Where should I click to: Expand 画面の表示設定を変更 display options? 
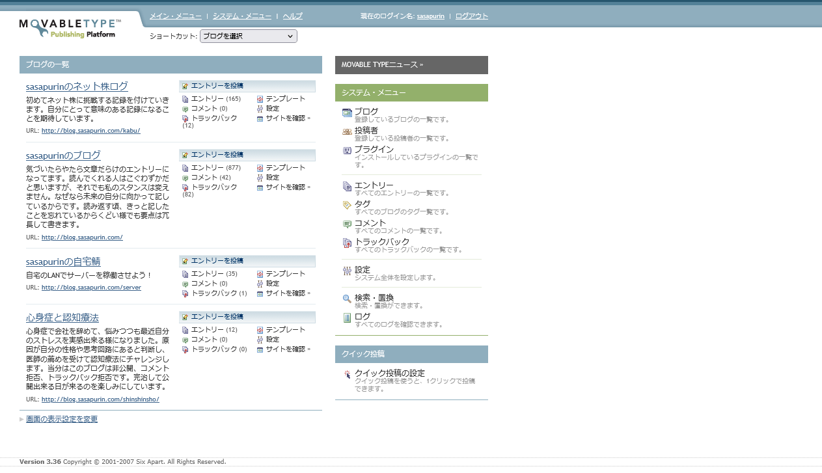[62, 420]
